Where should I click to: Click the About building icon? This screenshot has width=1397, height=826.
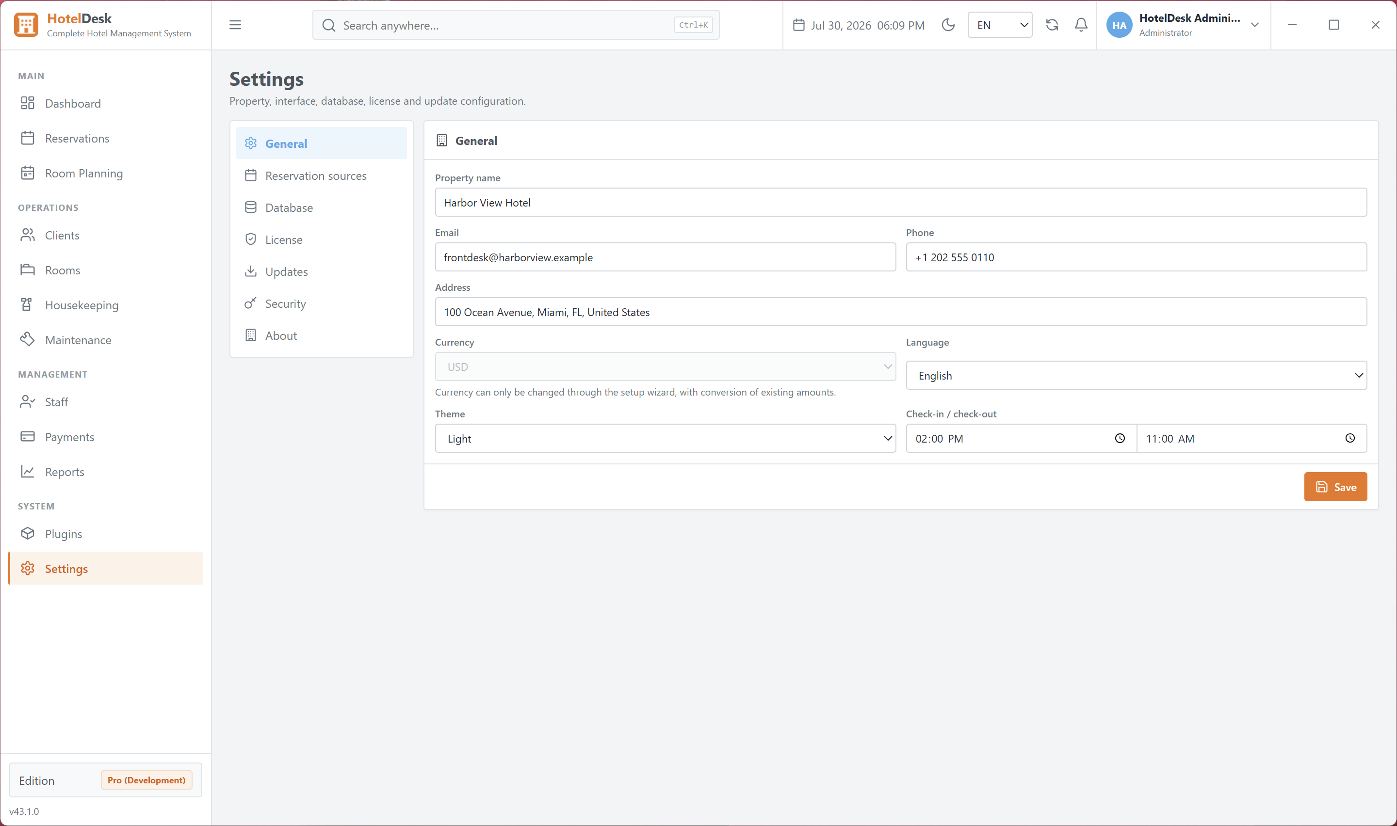251,335
